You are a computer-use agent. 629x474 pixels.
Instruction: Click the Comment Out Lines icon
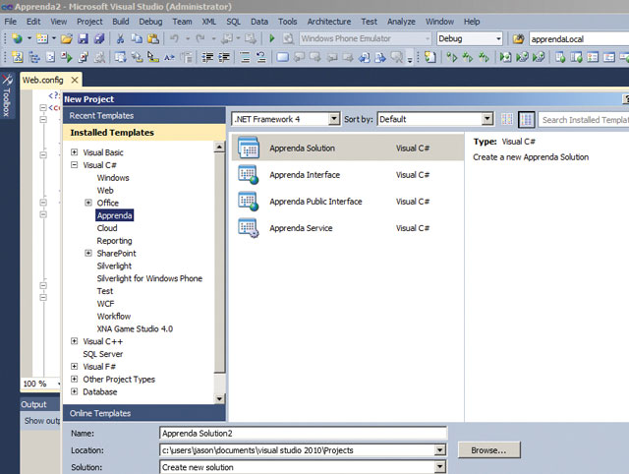[245, 57]
